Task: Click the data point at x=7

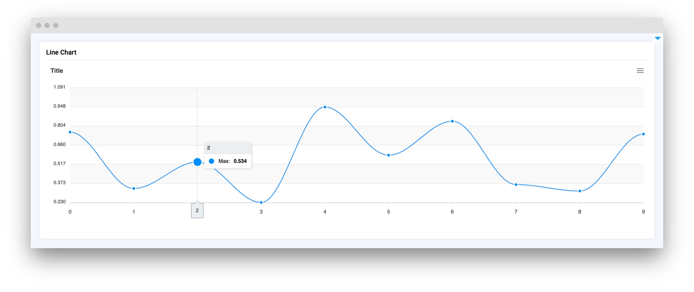Action: (x=516, y=185)
